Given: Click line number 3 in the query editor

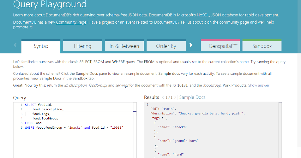Looking at the screenshot, I should tap(21, 114).
